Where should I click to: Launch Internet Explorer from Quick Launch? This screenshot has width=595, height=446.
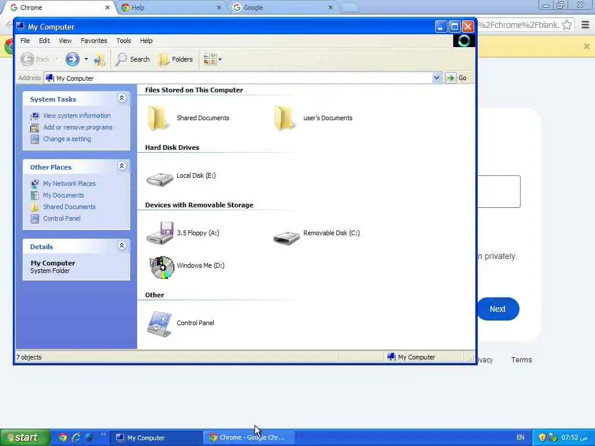[x=76, y=437]
